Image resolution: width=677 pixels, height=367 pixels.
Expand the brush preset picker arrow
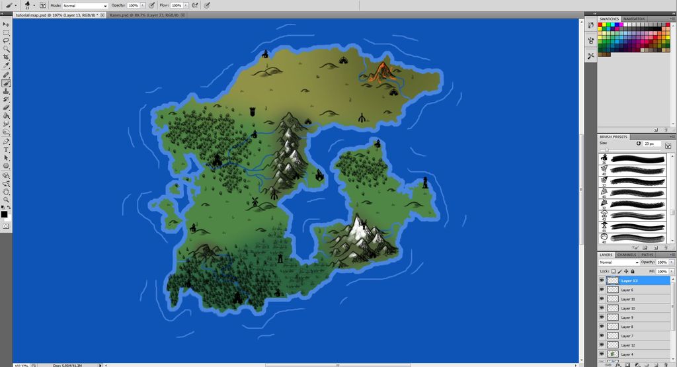click(34, 5)
